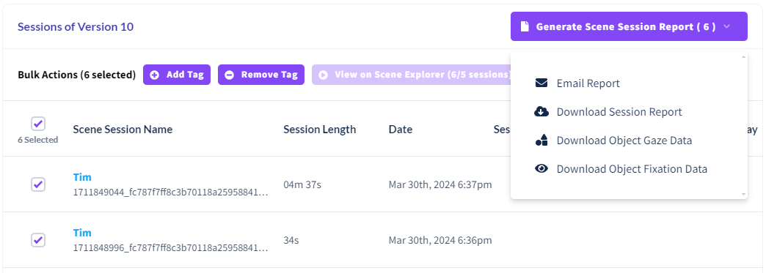Uncheck the 34s Tim session checkbox
766x273 pixels.
[x=38, y=240]
